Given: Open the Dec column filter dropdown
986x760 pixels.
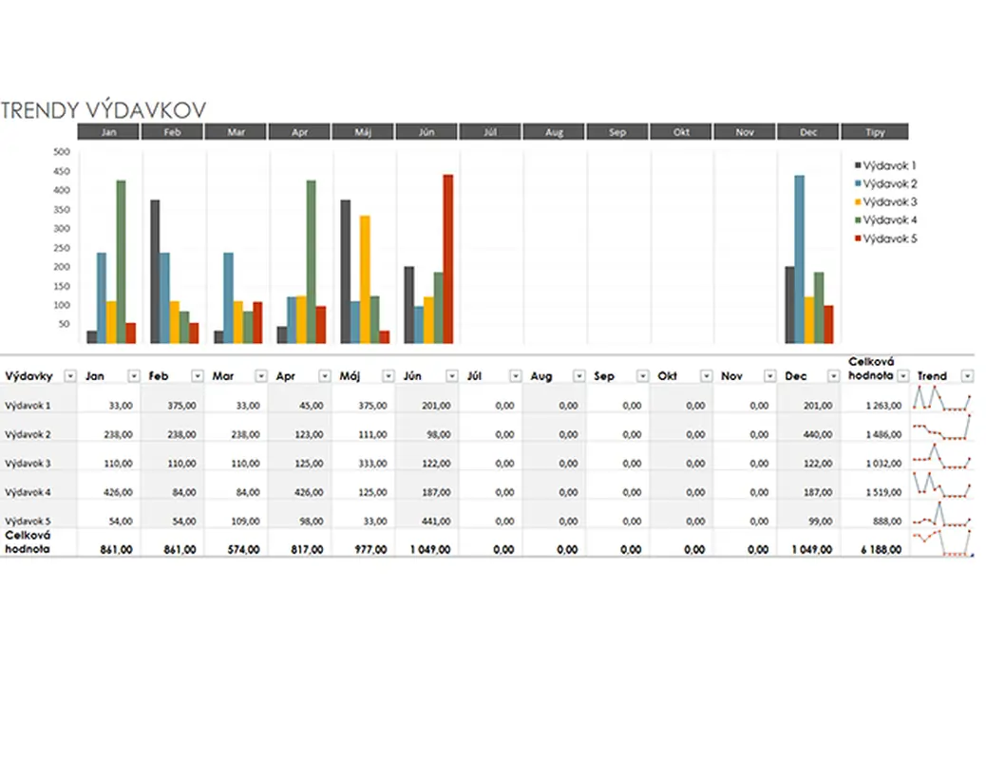Looking at the screenshot, I should (833, 376).
